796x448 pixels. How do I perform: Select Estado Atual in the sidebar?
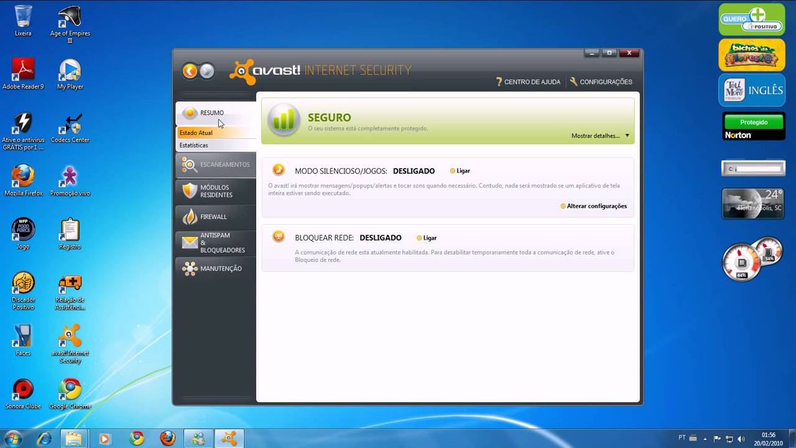coord(216,133)
